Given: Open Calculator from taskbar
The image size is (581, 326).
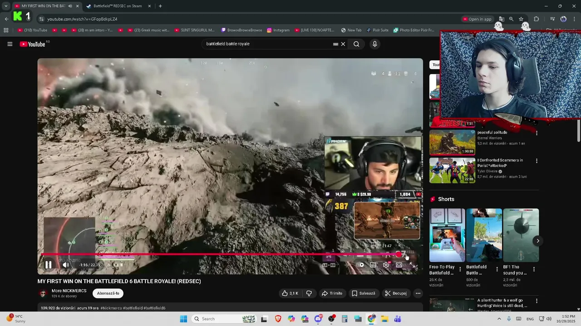Looking at the screenshot, I should point(345,319).
